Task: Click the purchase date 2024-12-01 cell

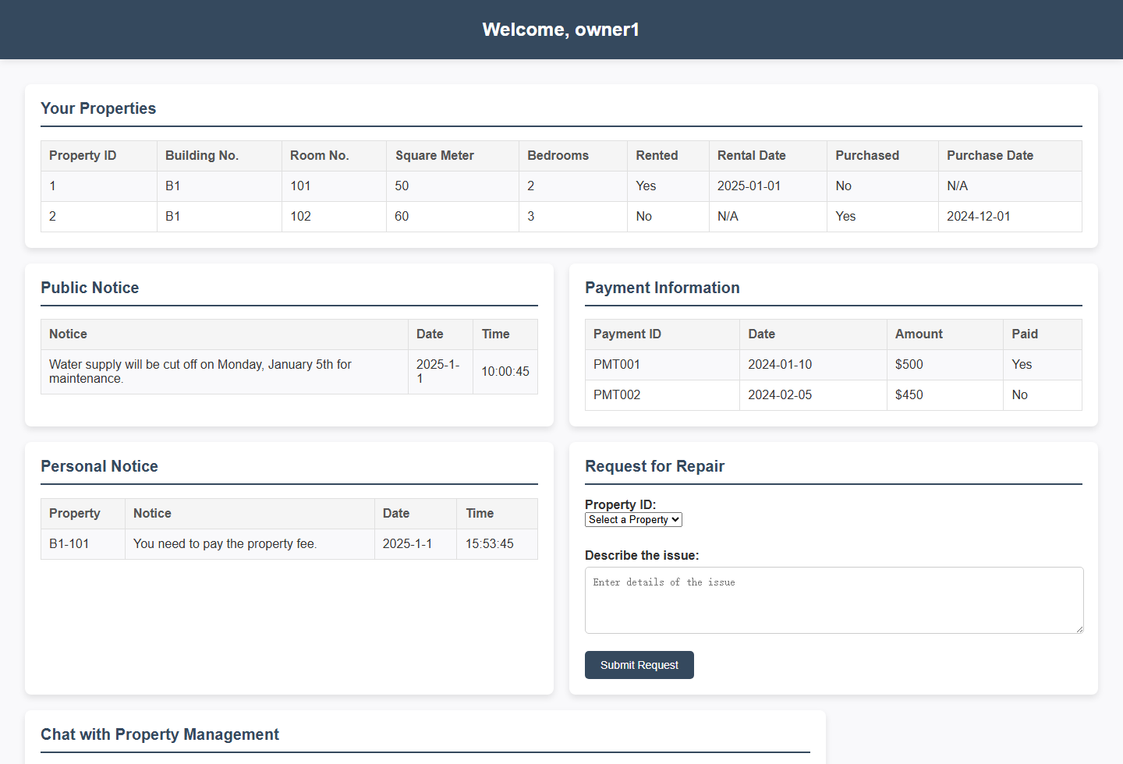Action: [x=1010, y=217]
